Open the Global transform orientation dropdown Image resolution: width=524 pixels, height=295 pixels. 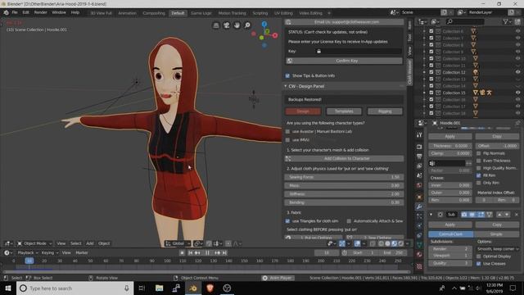pyautogui.click(x=178, y=243)
